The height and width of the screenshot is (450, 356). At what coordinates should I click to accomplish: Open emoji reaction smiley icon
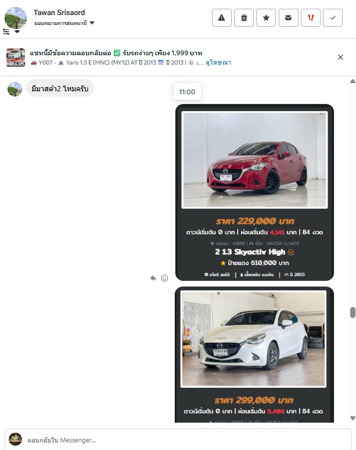pyautogui.click(x=164, y=278)
